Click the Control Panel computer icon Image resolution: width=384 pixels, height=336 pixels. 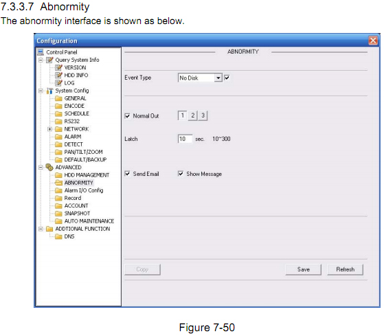pos(41,52)
